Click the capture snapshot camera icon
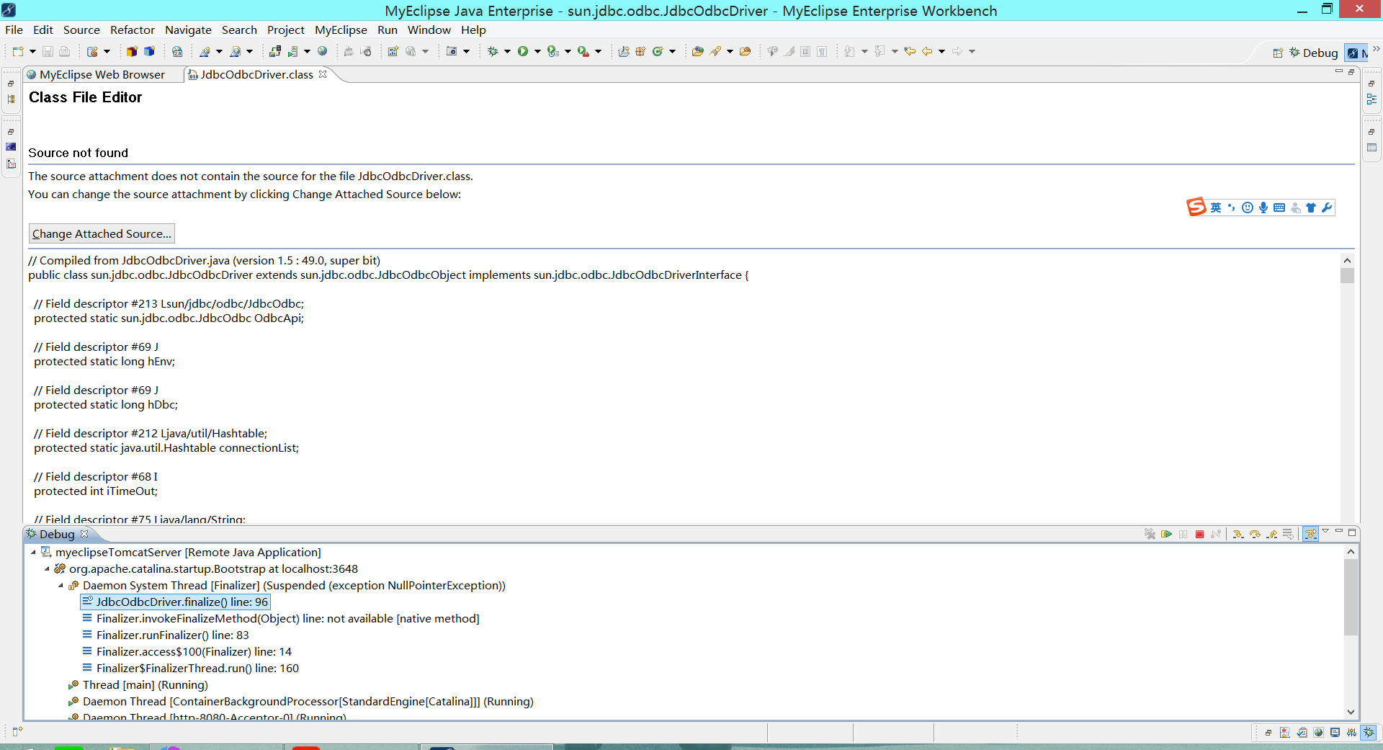Image resolution: width=1383 pixels, height=750 pixels. pyautogui.click(x=452, y=51)
